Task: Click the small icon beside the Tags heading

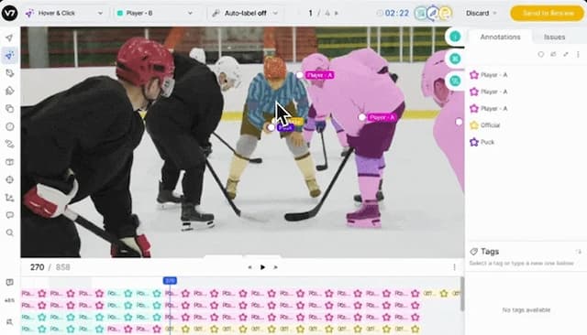Action: (579, 252)
